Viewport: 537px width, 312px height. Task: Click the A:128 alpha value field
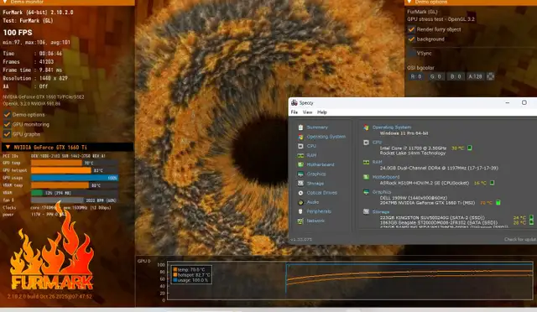pyautogui.click(x=475, y=76)
